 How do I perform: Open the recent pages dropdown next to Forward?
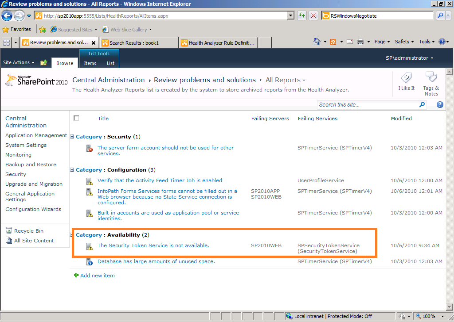click(x=29, y=16)
